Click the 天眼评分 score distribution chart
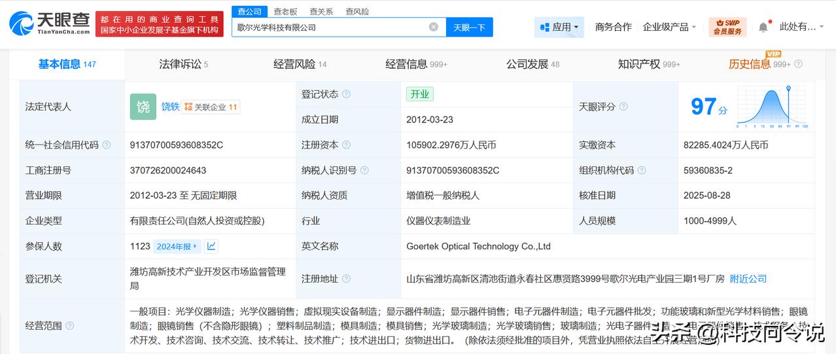 773,107
